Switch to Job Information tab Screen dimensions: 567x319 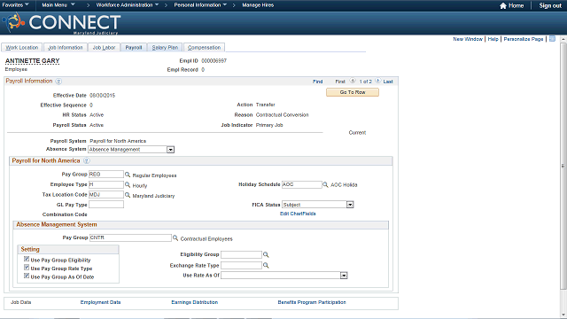tap(66, 47)
